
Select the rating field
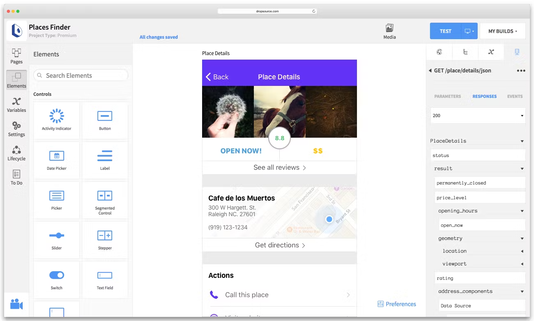(x=480, y=278)
